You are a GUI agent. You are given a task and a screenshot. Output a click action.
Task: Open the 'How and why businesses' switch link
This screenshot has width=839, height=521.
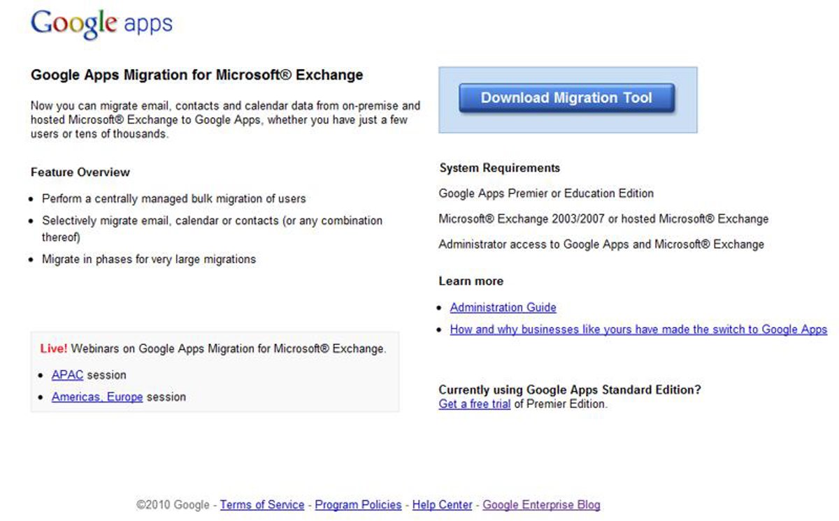point(638,329)
